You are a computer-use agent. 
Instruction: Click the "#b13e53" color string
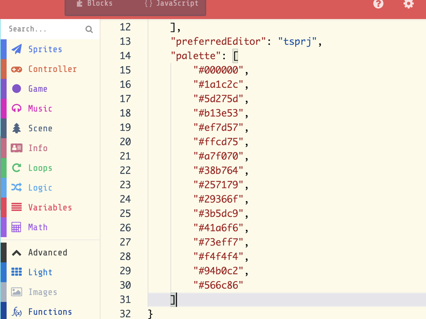tap(218, 113)
